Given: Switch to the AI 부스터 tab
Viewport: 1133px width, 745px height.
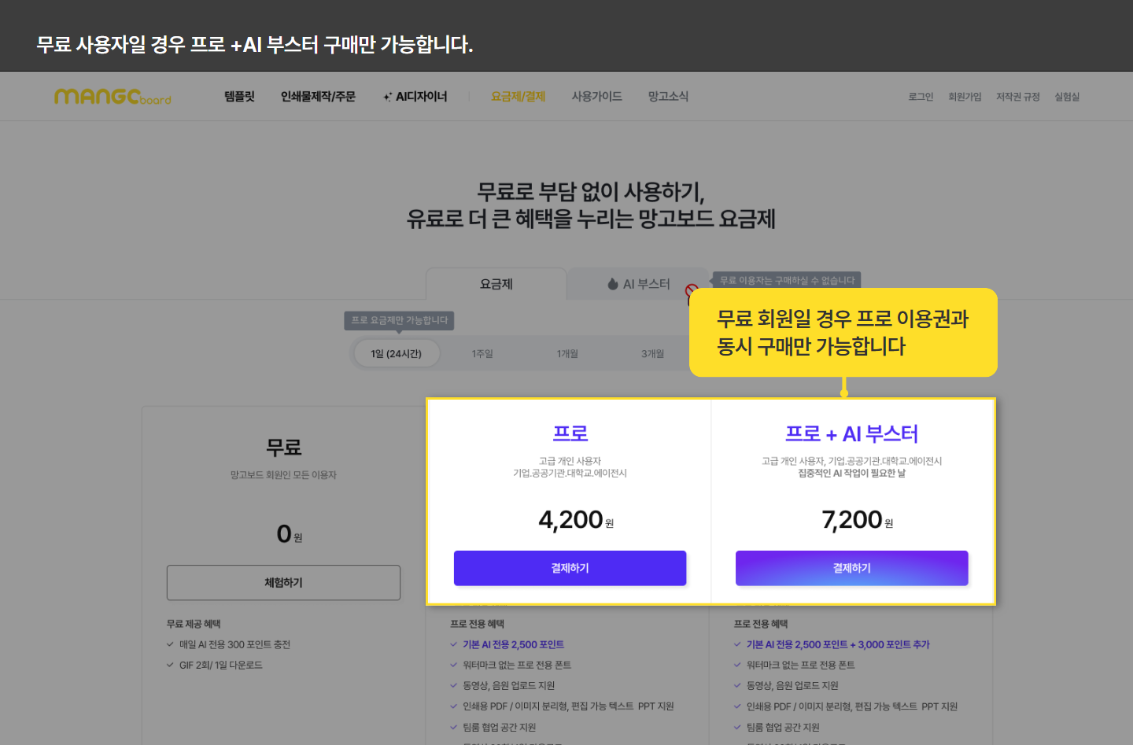Looking at the screenshot, I should coord(639,284).
